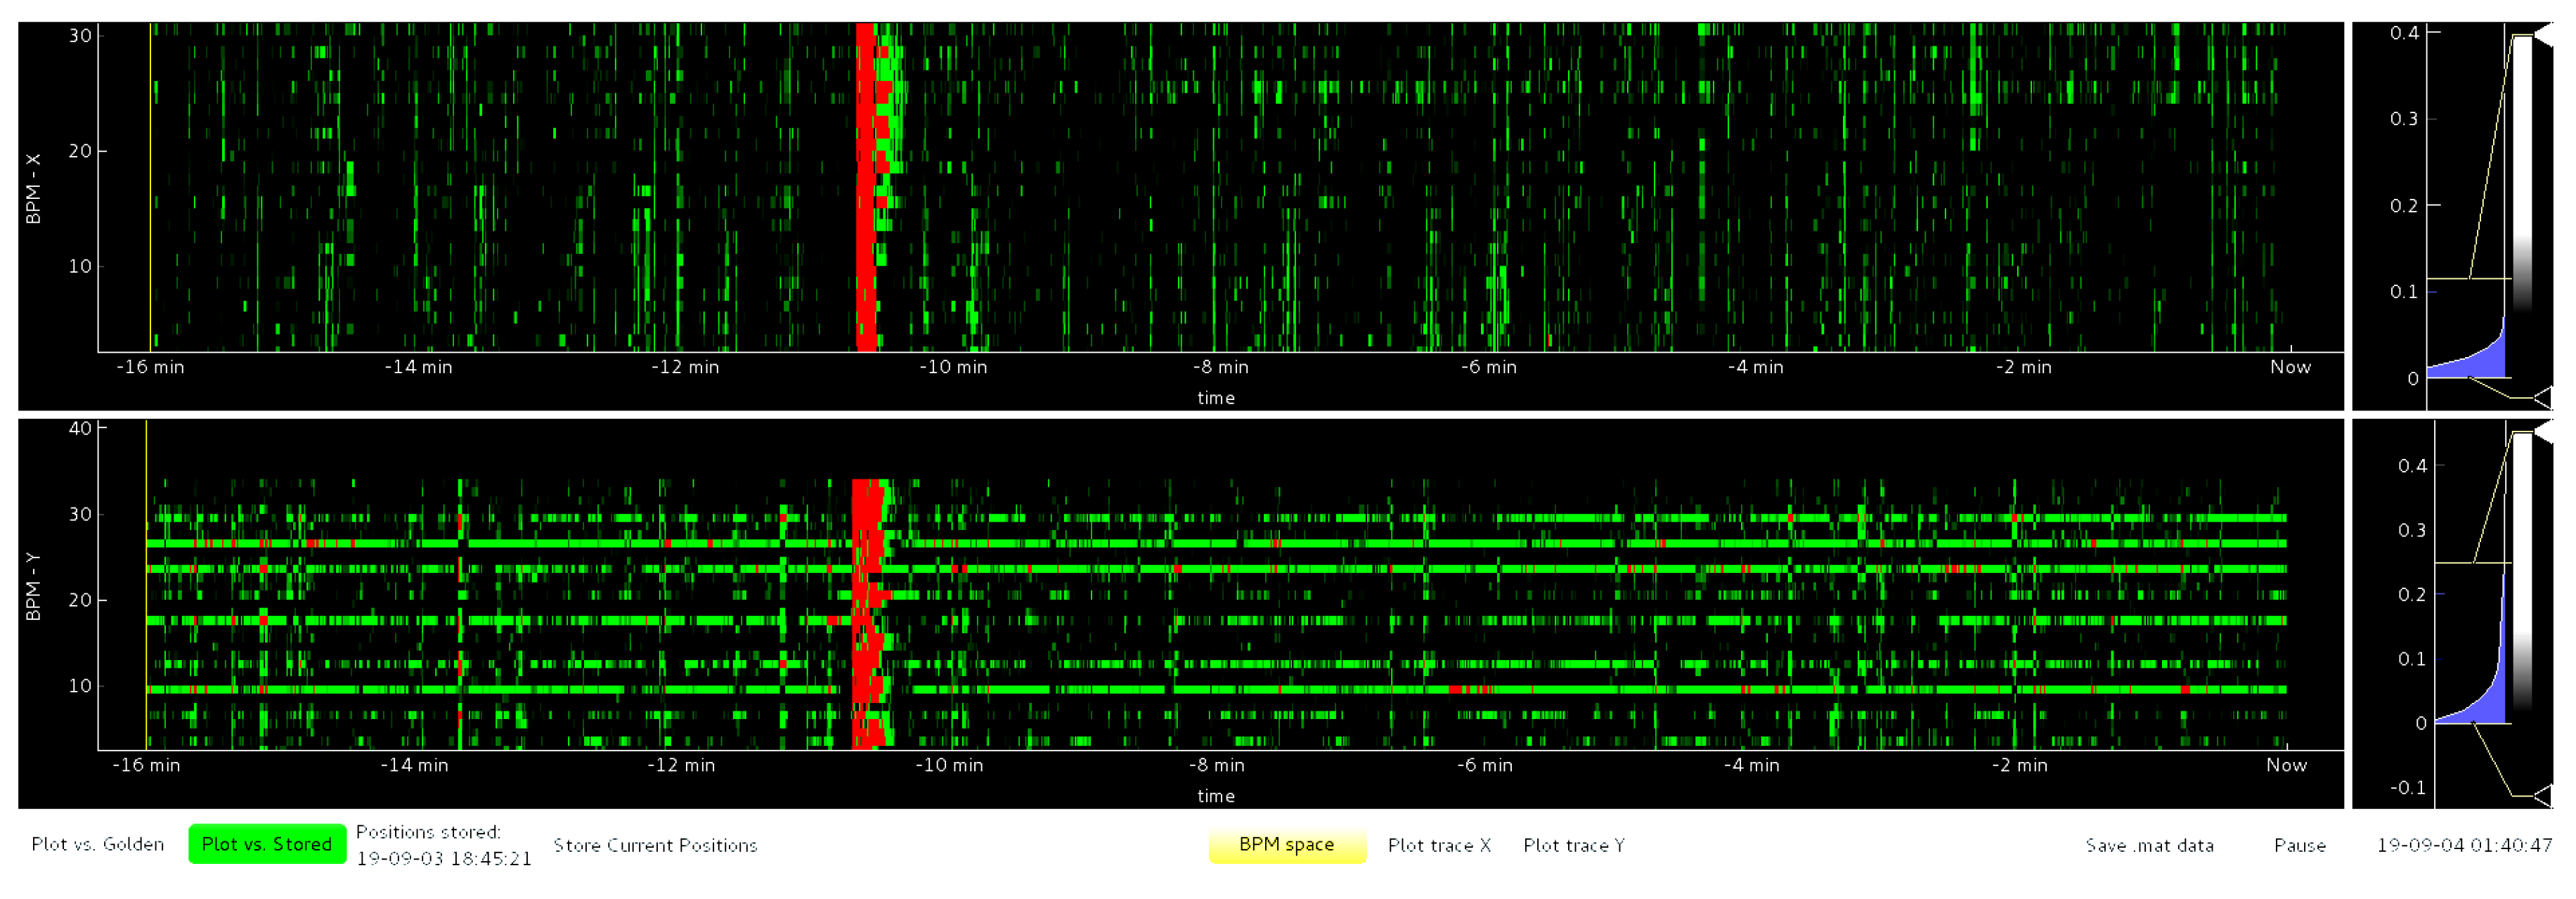Toggle the yellow BPM space button
Image resolution: width=2576 pixels, height=899 pixels.
(1286, 844)
